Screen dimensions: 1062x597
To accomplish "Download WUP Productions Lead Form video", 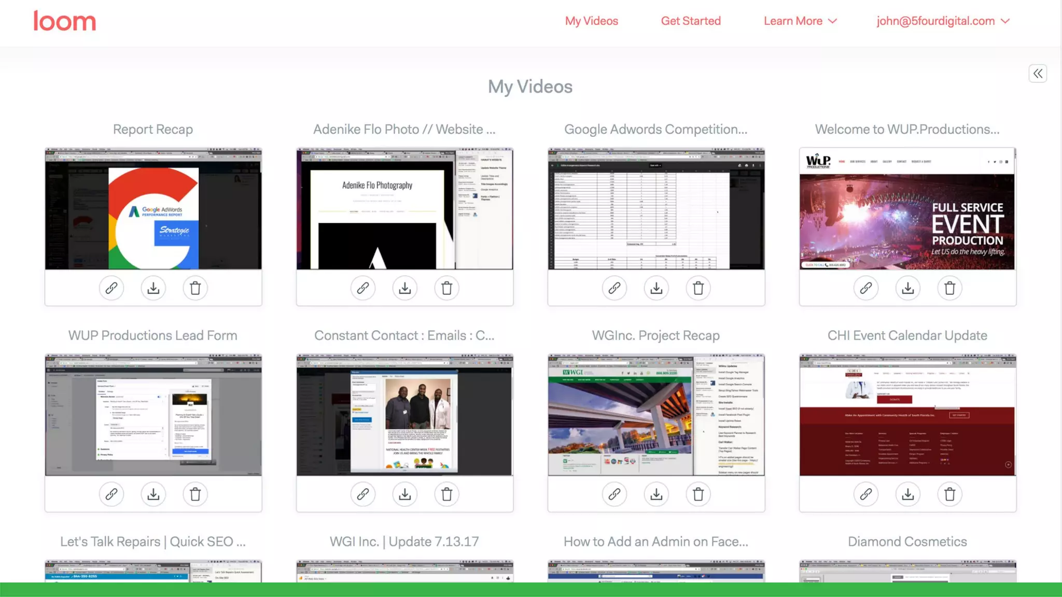I will [x=153, y=494].
